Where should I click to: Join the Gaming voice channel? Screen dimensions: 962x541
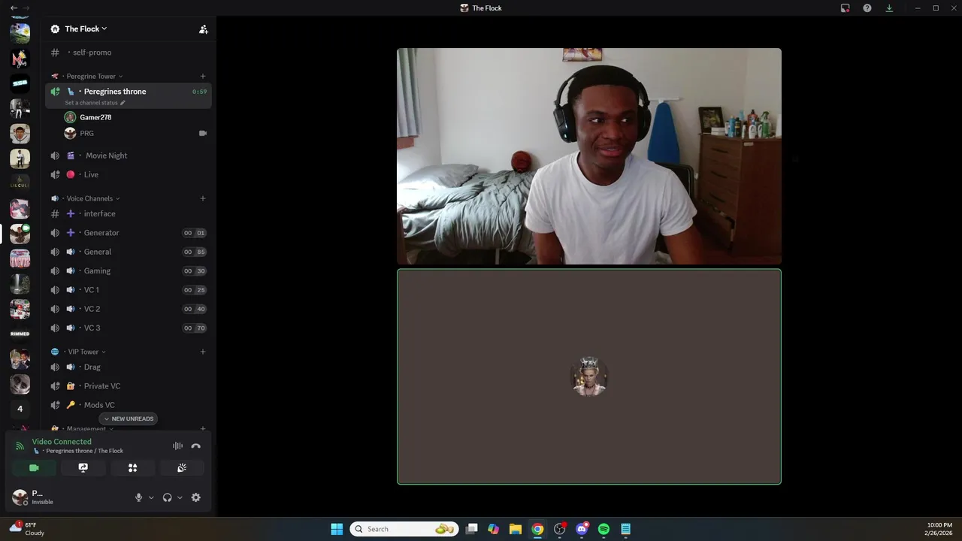pyautogui.click(x=129, y=270)
